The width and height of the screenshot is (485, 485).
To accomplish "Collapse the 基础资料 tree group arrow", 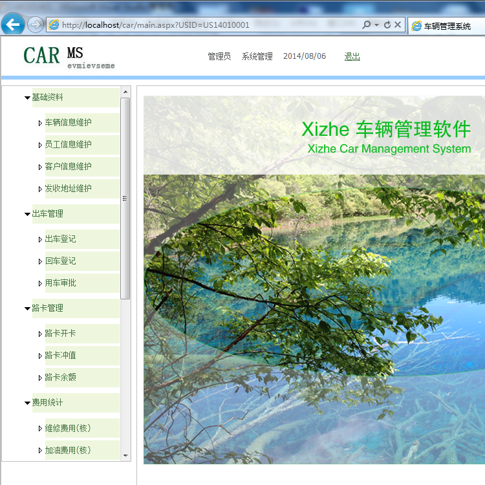I will point(27,98).
